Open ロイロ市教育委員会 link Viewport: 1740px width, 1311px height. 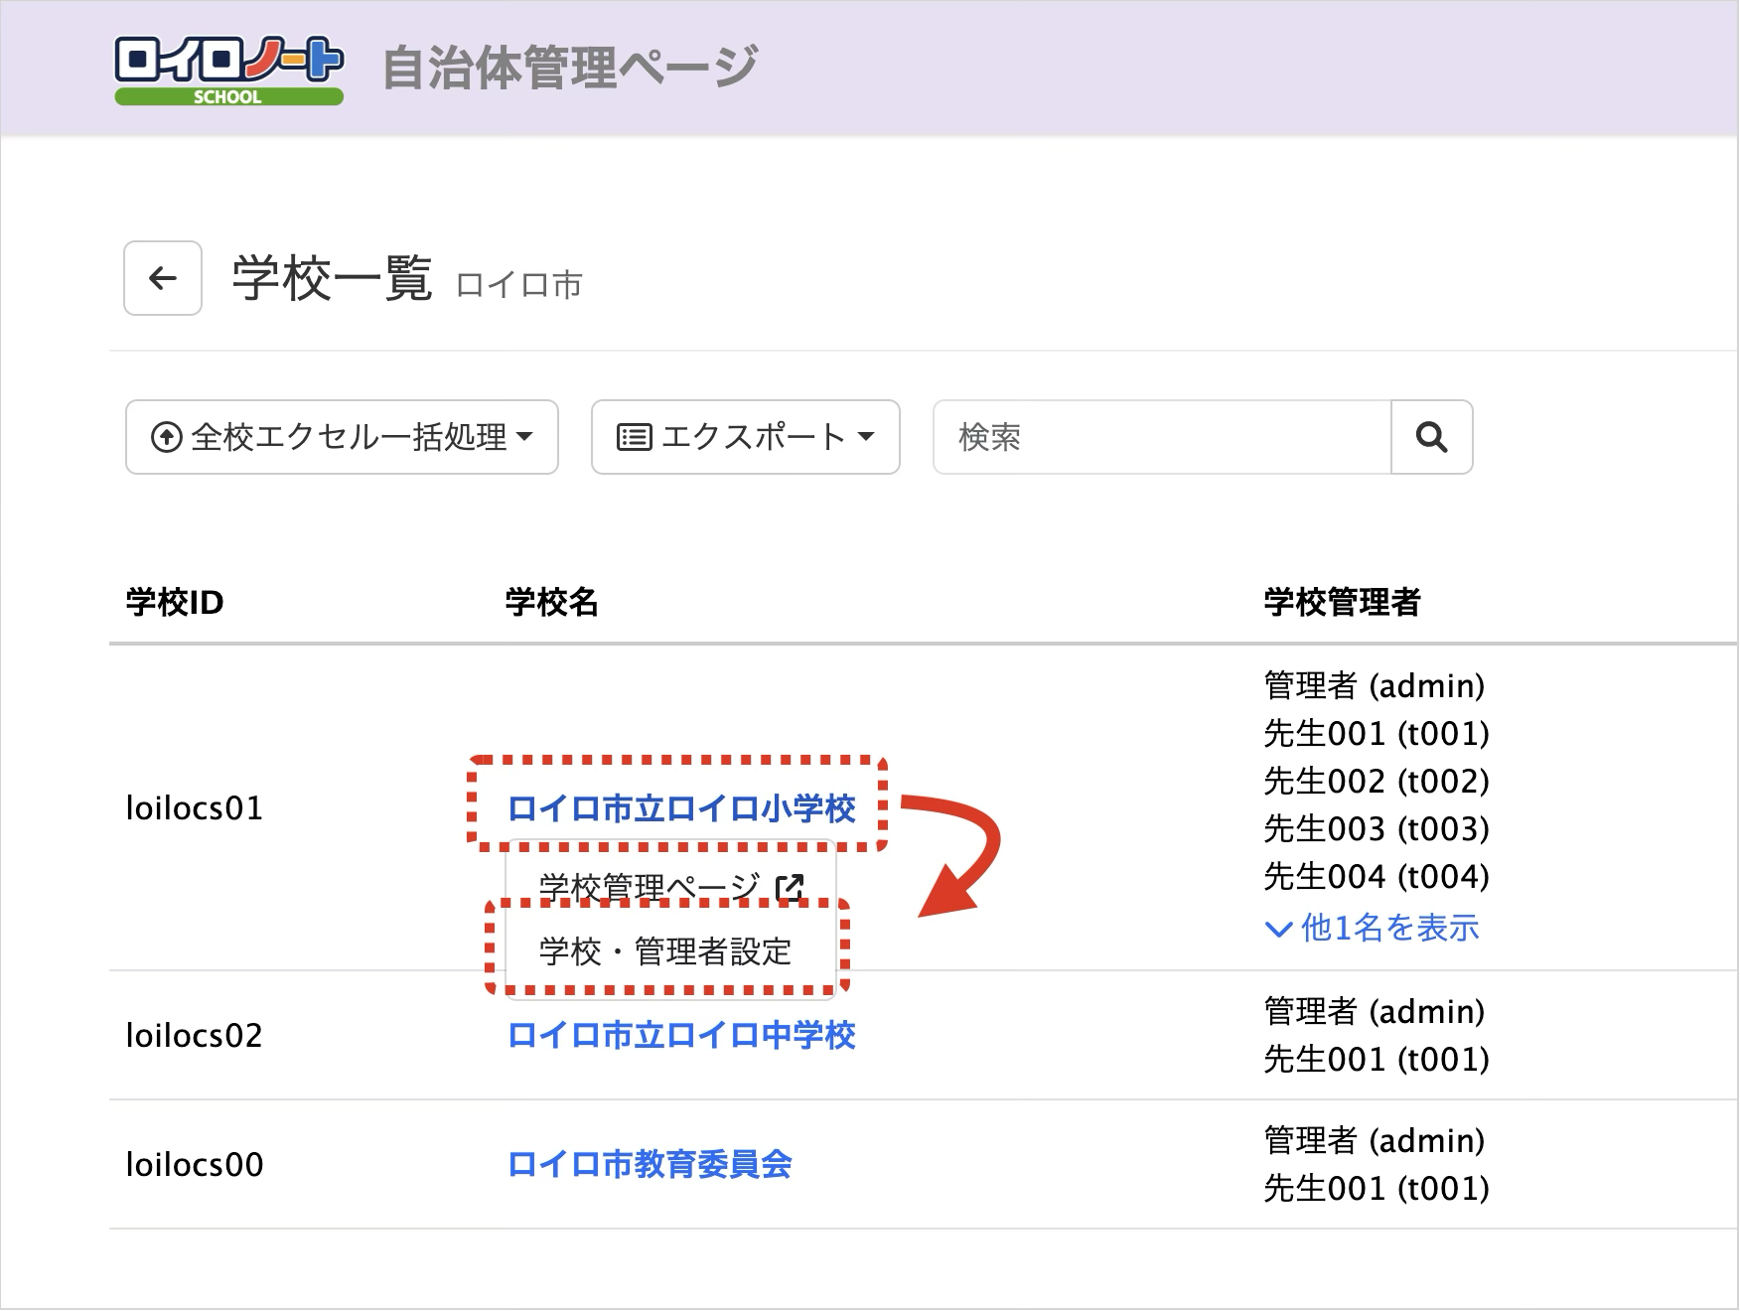click(x=650, y=1164)
